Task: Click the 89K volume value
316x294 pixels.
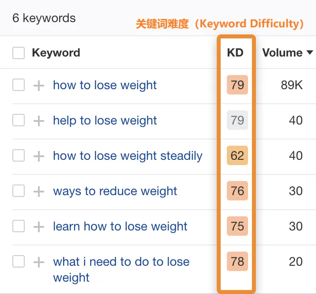Action: coord(292,85)
